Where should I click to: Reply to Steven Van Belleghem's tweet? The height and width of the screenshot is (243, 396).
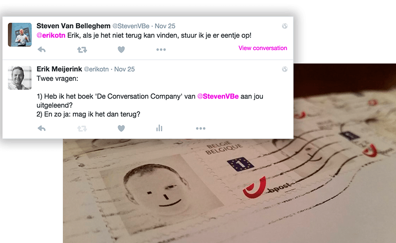[x=42, y=50]
